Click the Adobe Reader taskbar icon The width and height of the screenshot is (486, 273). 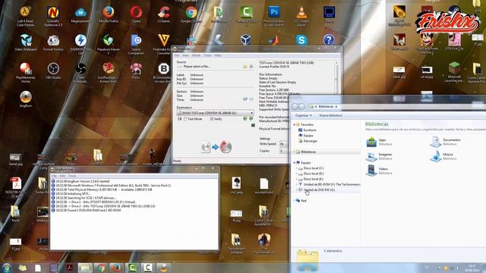pyautogui.click(x=69, y=268)
